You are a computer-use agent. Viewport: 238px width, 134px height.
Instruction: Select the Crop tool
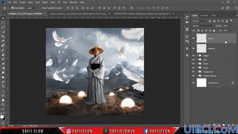[x=3, y=36]
